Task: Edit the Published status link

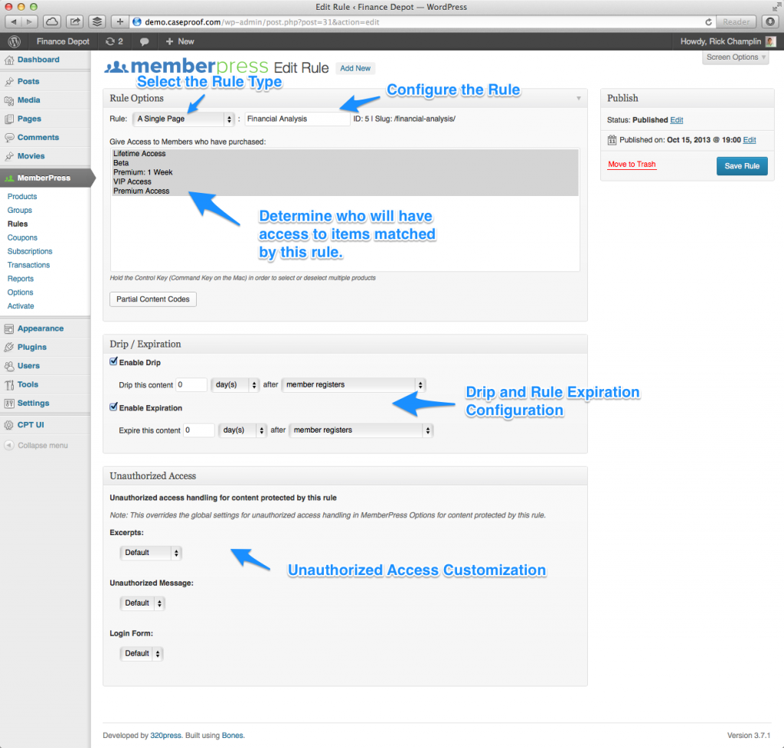Action: point(677,120)
